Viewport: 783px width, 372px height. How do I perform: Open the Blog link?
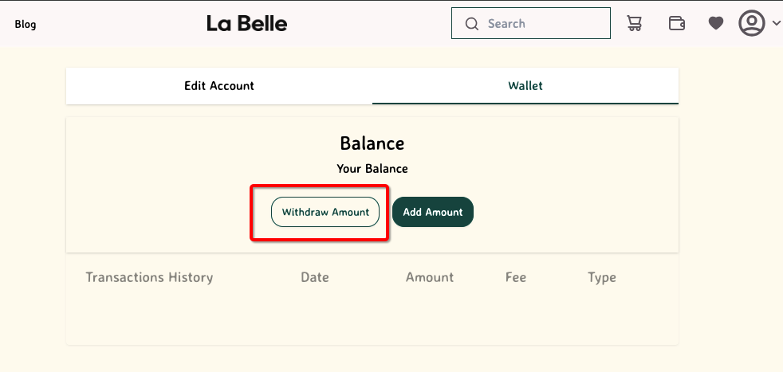point(26,24)
